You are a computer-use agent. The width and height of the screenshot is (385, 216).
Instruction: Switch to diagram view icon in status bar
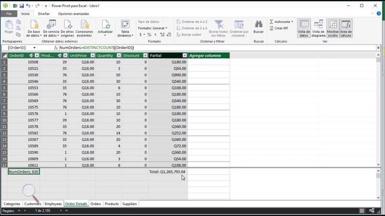(x=372, y=211)
